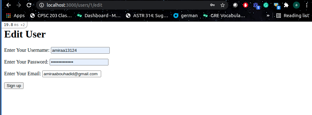Viewport: 312px width, 115px height.
Task: Focus the Username input field
Action: 80,51
